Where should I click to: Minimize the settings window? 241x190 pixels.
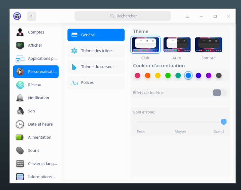tap(201, 16)
